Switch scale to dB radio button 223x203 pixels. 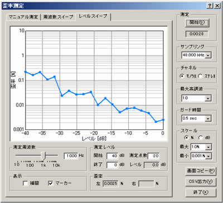[201, 138]
